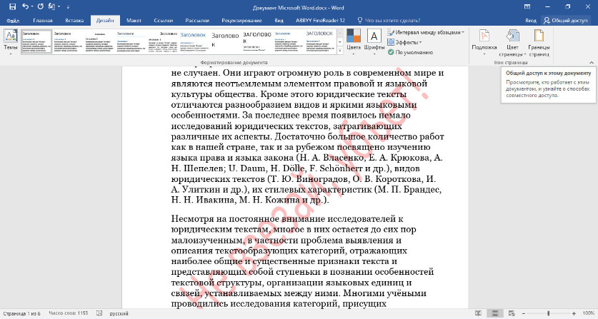598x319 pixels.
Task: Click the word count Число слов: 1153
Action: (x=69, y=313)
